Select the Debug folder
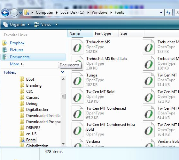179x160 pixels. [32, 104]
